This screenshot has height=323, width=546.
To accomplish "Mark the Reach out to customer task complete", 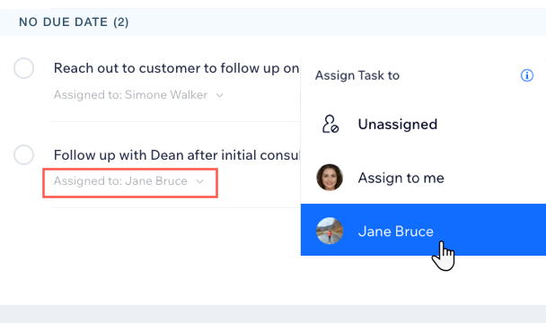I will click(23, 68).
